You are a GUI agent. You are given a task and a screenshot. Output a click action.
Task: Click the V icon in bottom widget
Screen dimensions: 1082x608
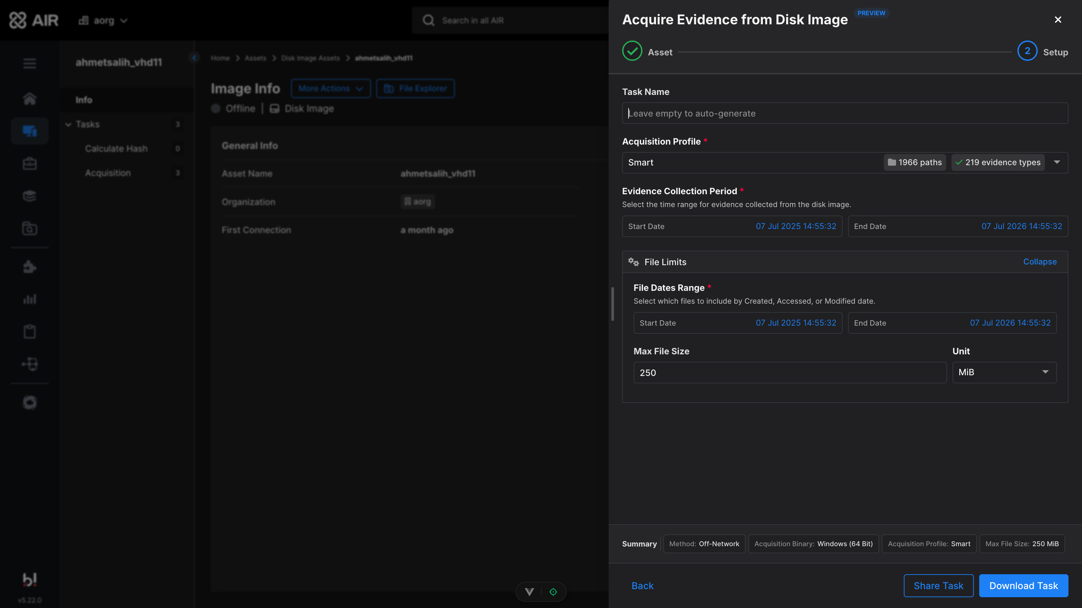529,592
